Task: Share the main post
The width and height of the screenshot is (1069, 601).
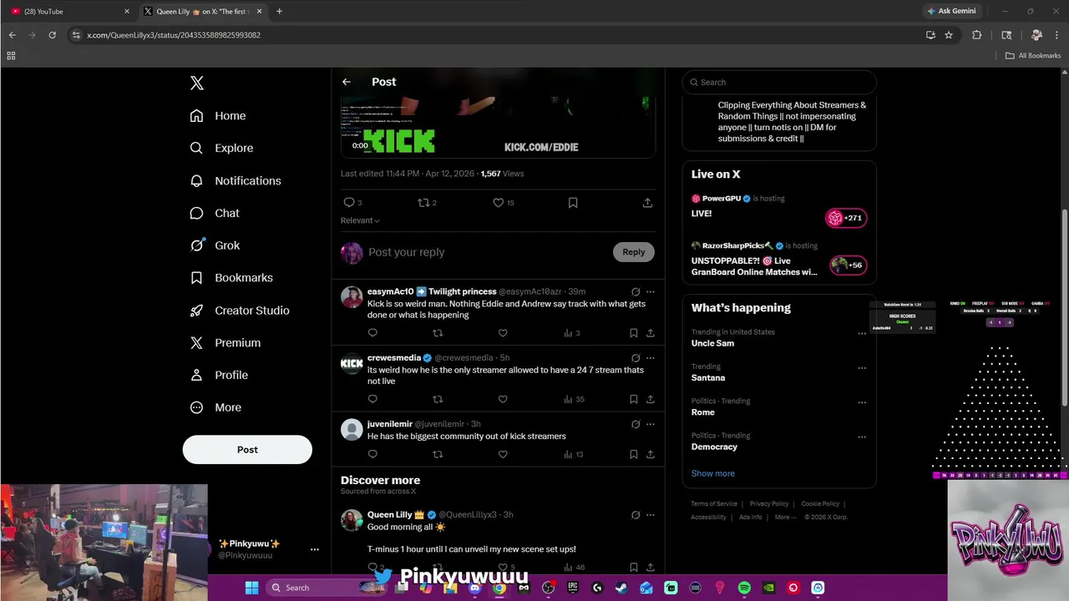Action: [x=647, y=203]
